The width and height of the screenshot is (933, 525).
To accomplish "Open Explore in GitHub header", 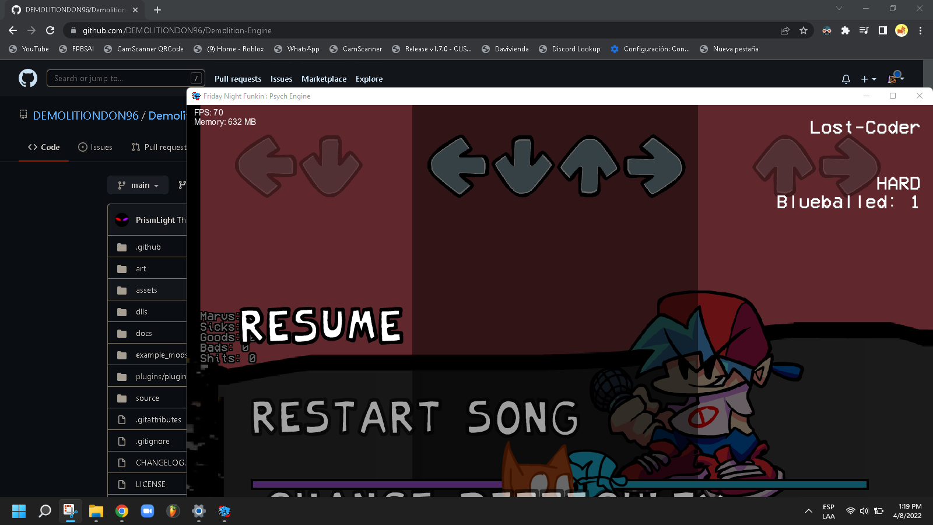I will [x=369, y=79].
